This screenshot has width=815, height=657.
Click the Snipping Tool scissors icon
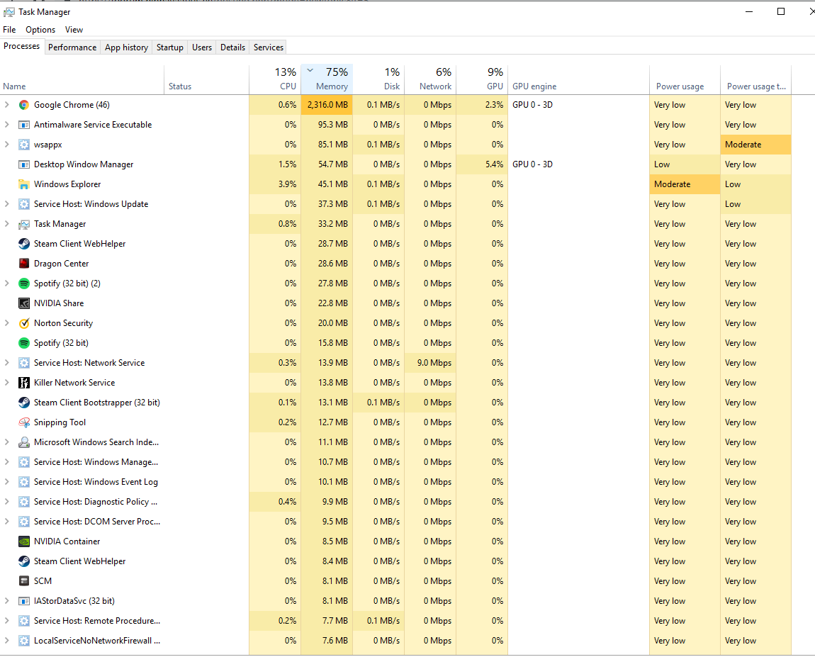click(x=24, y=422)
